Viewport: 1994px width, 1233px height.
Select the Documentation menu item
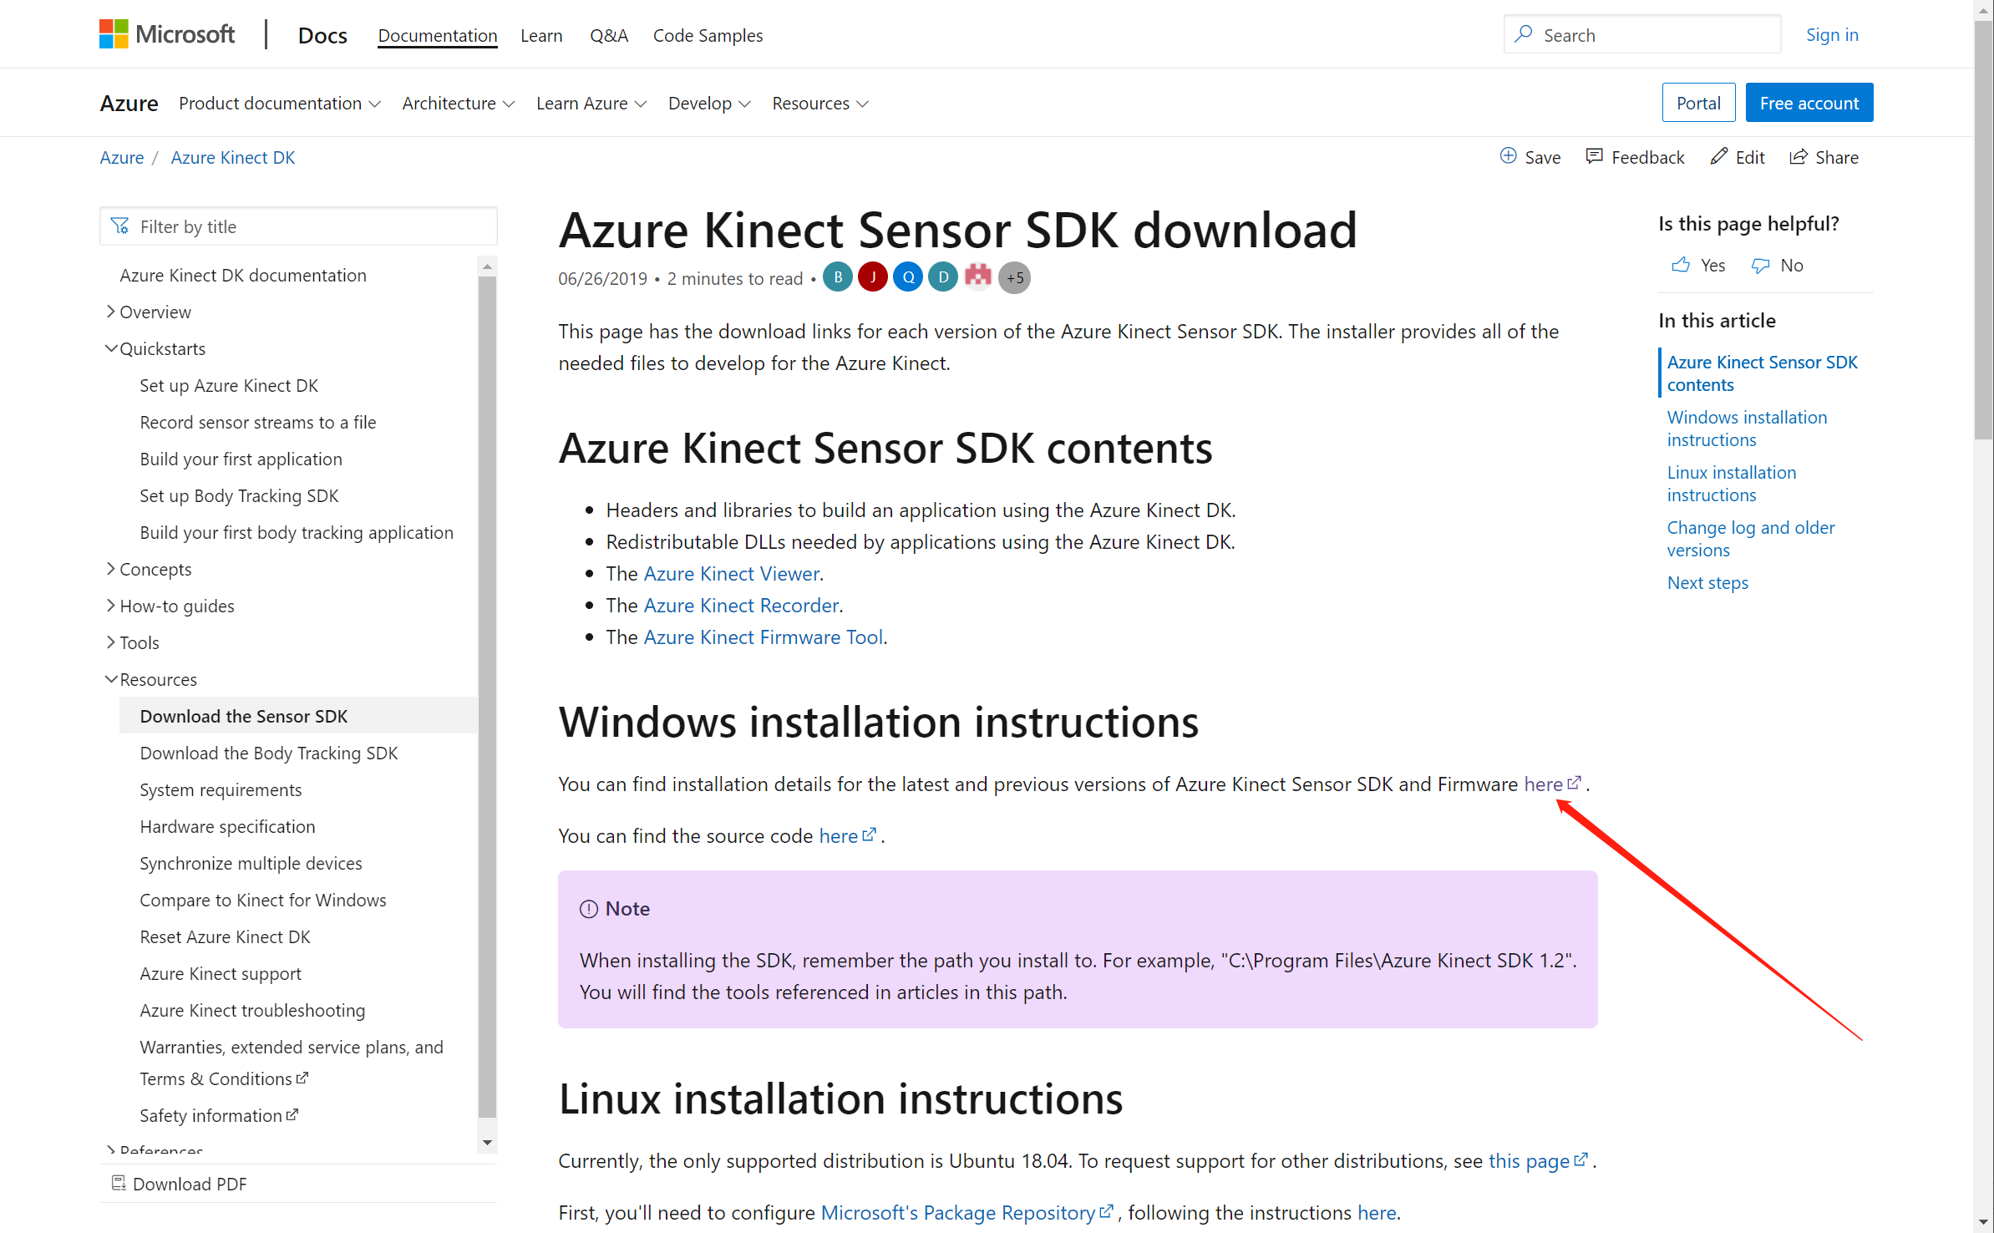(x=436, y=34)
